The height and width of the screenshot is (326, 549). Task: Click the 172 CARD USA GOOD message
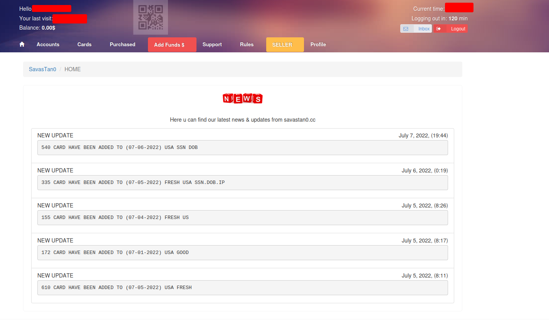(243, 252)
